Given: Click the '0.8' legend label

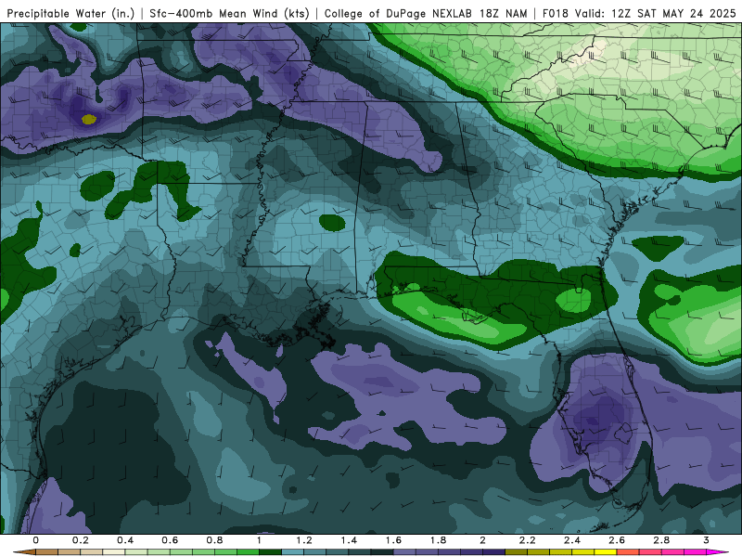Looking at the screenshot, I should coord(215,540).
